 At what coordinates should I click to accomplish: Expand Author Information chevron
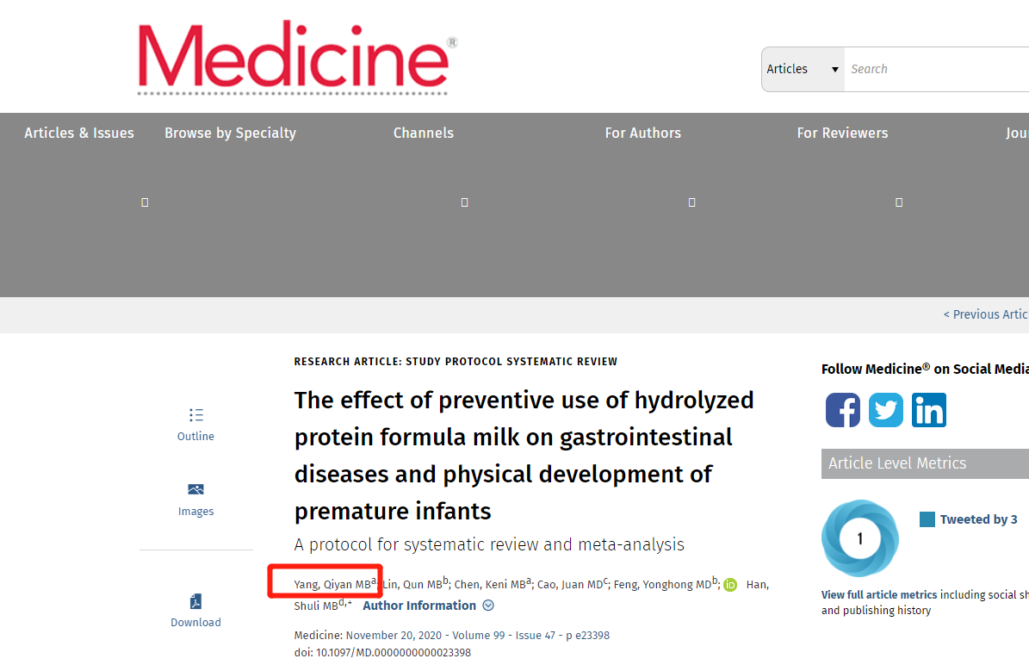pyautogui.click(x=488, y=606)
